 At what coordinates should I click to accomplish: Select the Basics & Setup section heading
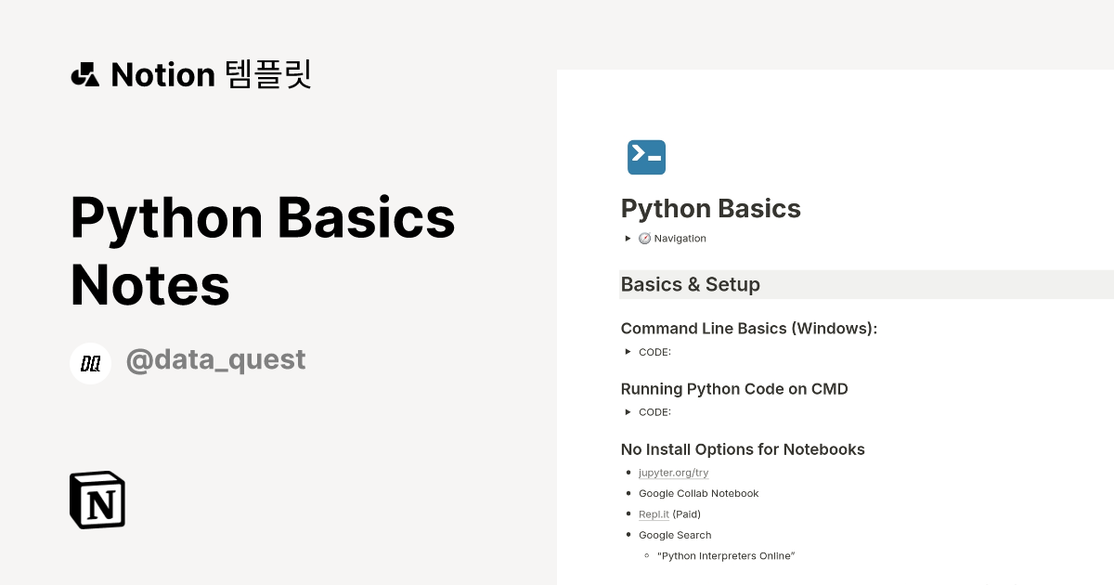coord(690,284)
